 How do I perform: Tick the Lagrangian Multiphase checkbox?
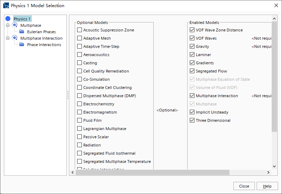[x=80, y=129]
